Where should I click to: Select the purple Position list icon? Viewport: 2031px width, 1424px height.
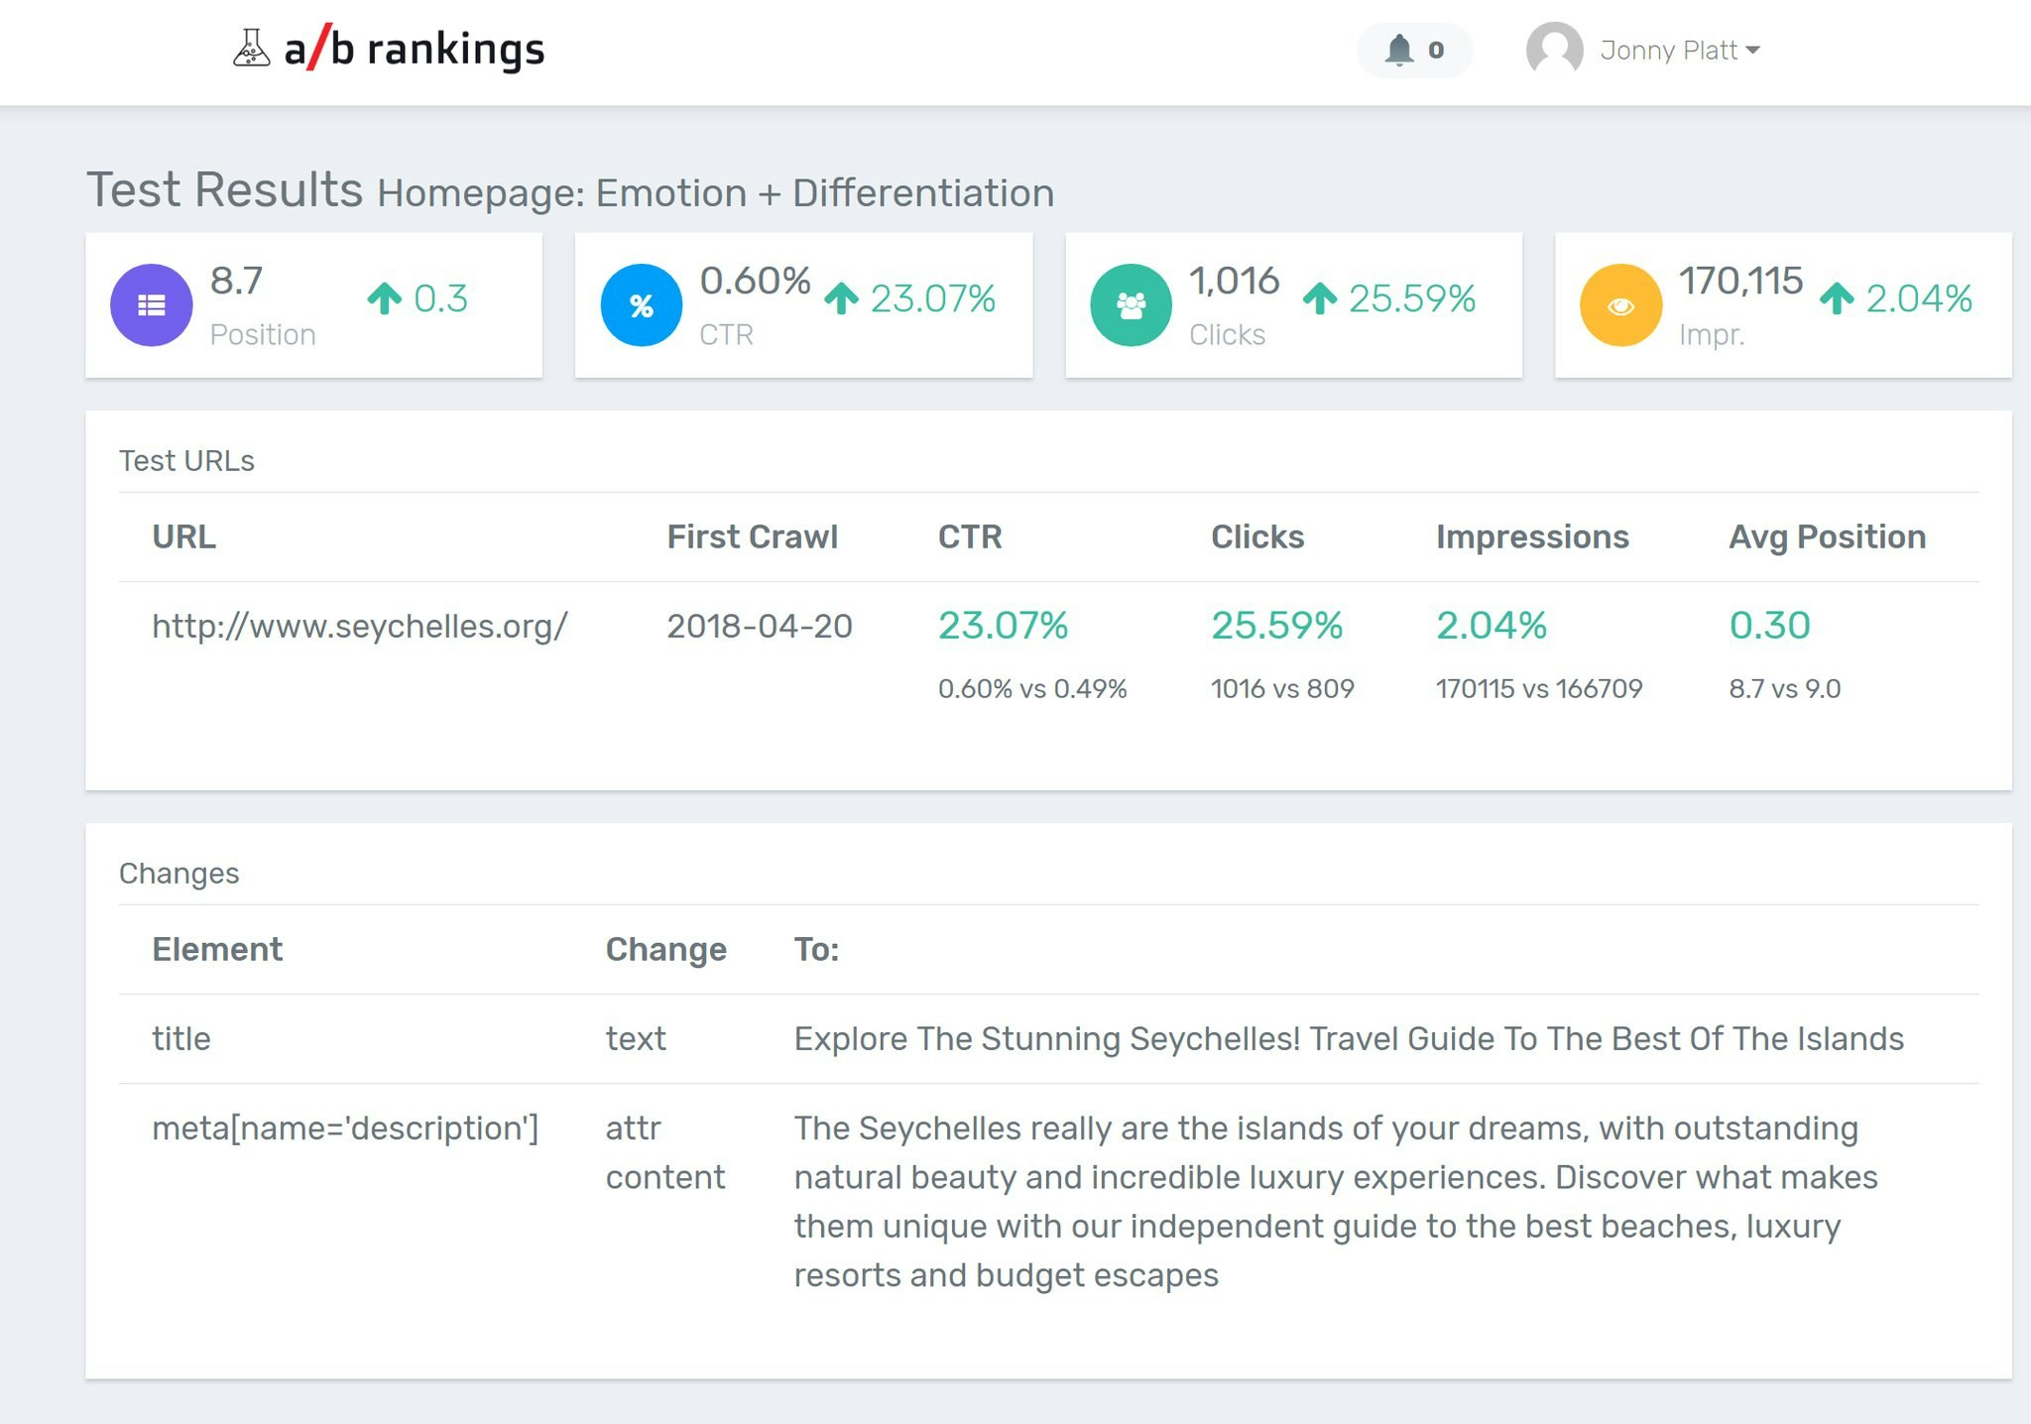151,304
